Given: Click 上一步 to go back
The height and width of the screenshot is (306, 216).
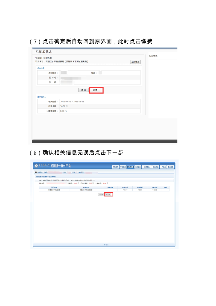Looking at the screenshot, I should click(101, 194).
